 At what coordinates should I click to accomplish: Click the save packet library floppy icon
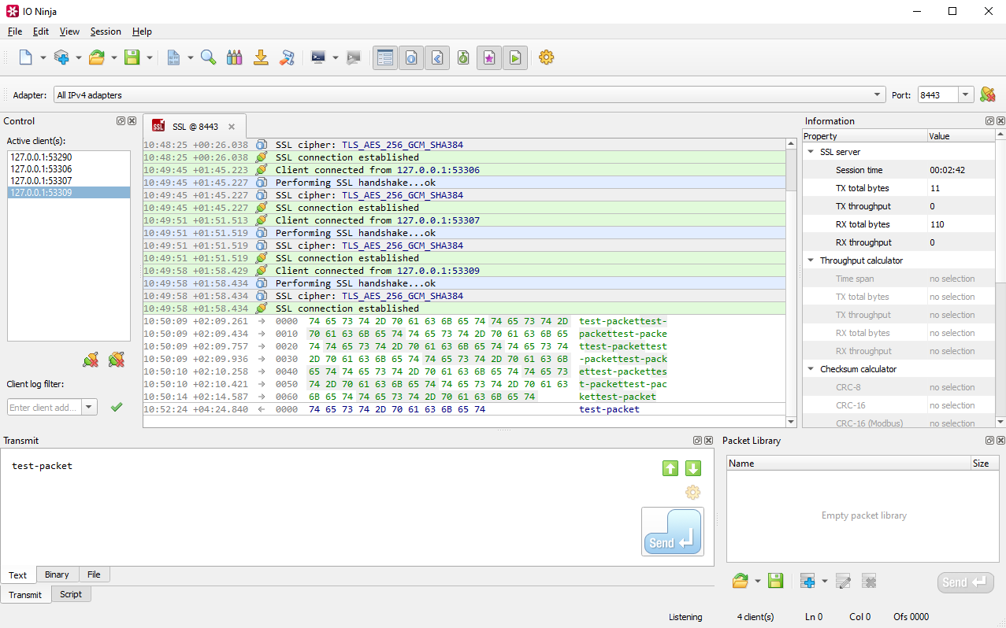[775, 582]
